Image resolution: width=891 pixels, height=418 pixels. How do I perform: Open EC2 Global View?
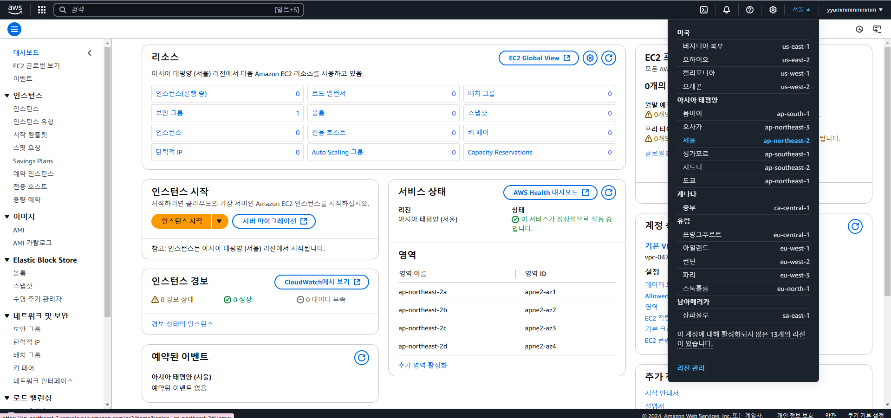[539, 58]
